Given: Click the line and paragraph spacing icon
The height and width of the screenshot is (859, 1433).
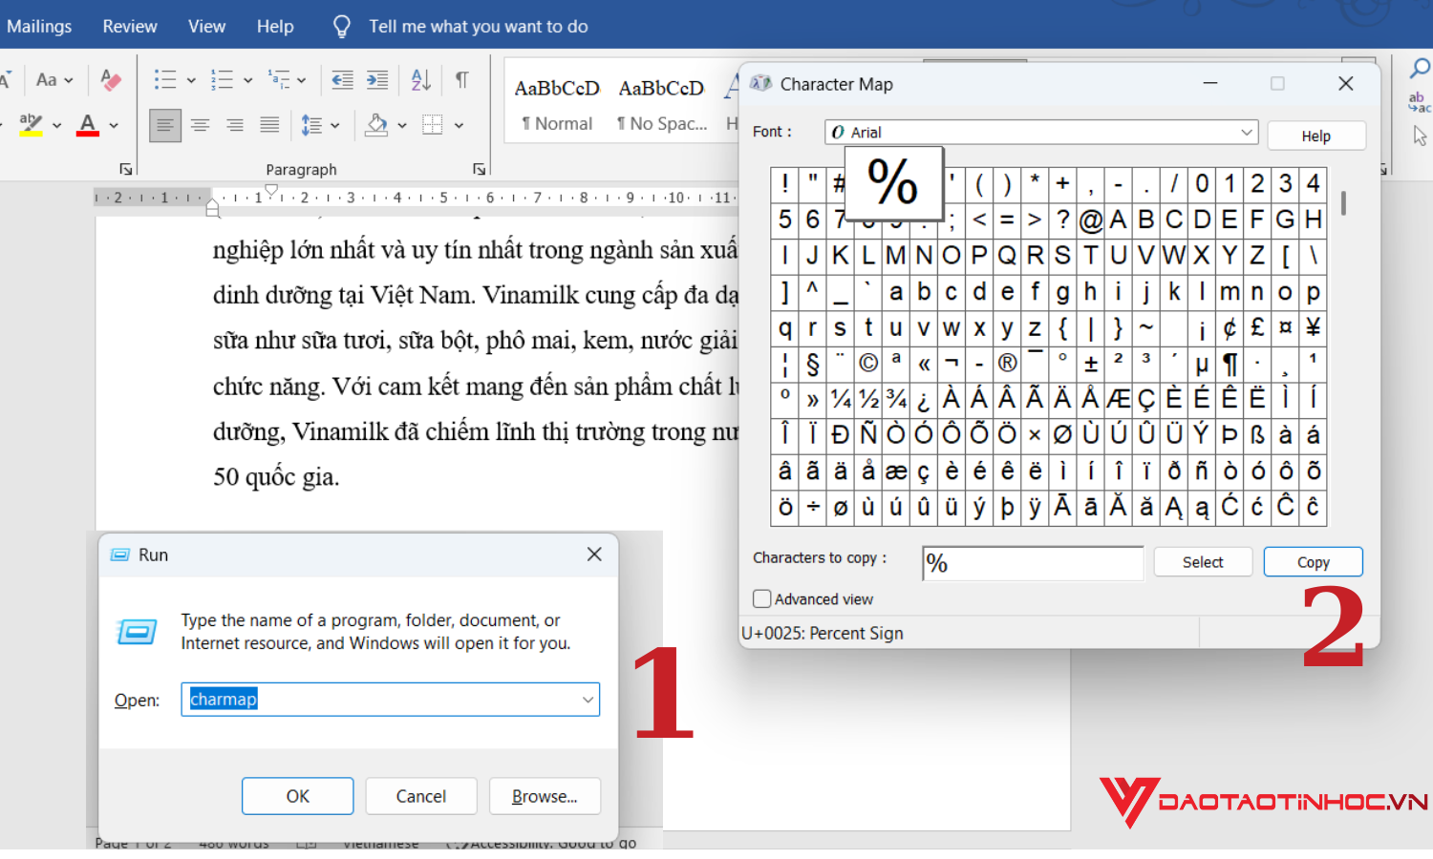Looking at the screenshot, I should point(311,125).
